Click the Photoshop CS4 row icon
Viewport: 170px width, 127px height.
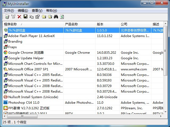(x=6, y=102)
